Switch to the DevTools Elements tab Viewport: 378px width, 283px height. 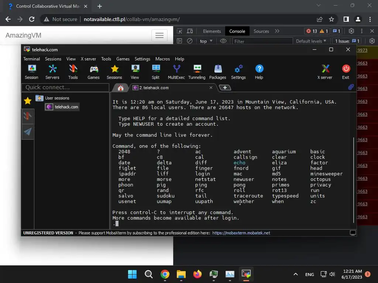(212, 31)
